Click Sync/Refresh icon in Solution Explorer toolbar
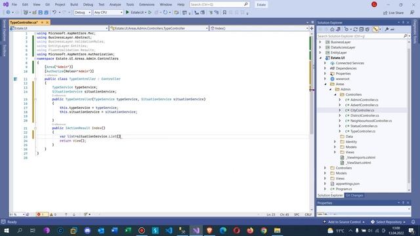 pyautogui.click(x=356, y=29)
